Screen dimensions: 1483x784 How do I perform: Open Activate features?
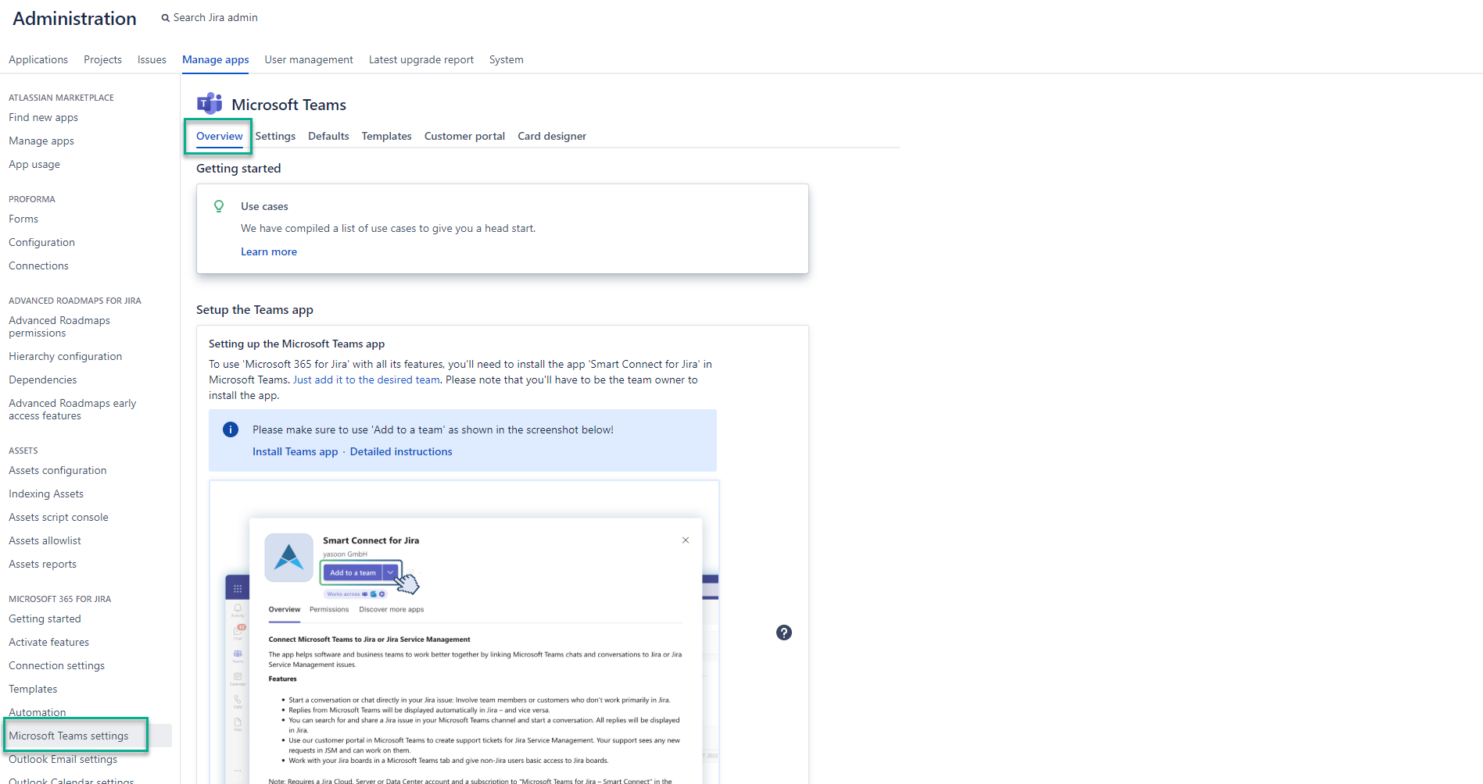(48, 642)
